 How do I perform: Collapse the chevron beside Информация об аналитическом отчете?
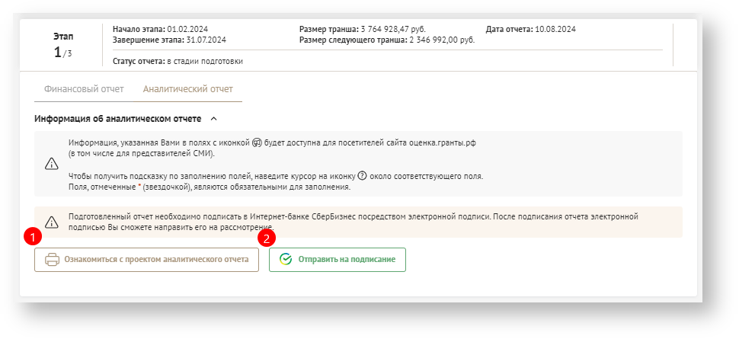pyautogui.click(x=213, y=119)
